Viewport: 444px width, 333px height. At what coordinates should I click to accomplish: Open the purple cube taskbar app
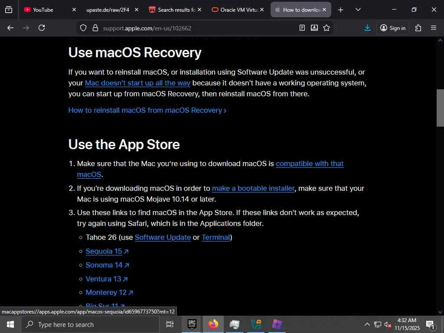[277, 324]
